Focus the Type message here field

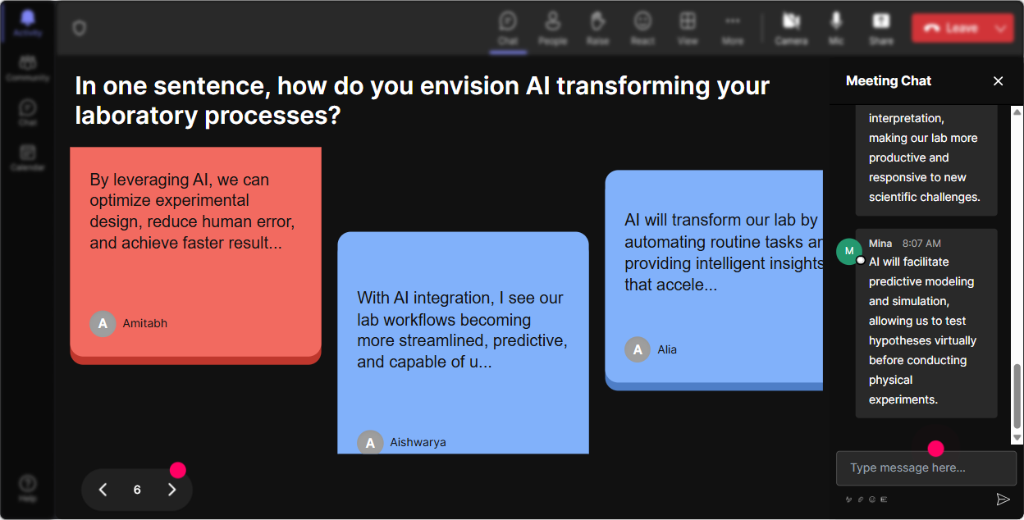[x=926, y=468]
